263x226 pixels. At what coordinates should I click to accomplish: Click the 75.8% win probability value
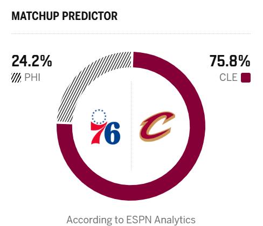[x=230, y=61]
